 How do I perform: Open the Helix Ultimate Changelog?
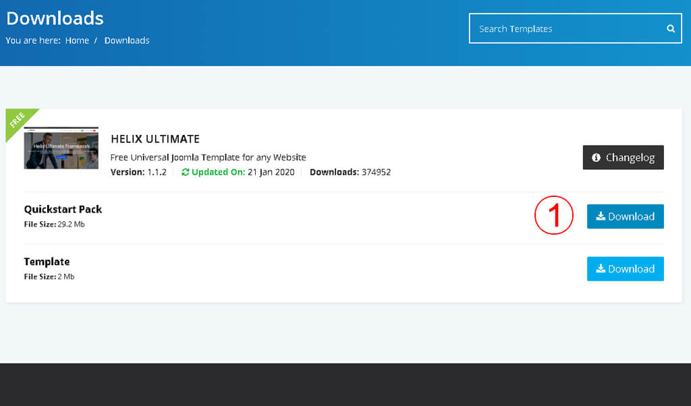click(623, 157)
